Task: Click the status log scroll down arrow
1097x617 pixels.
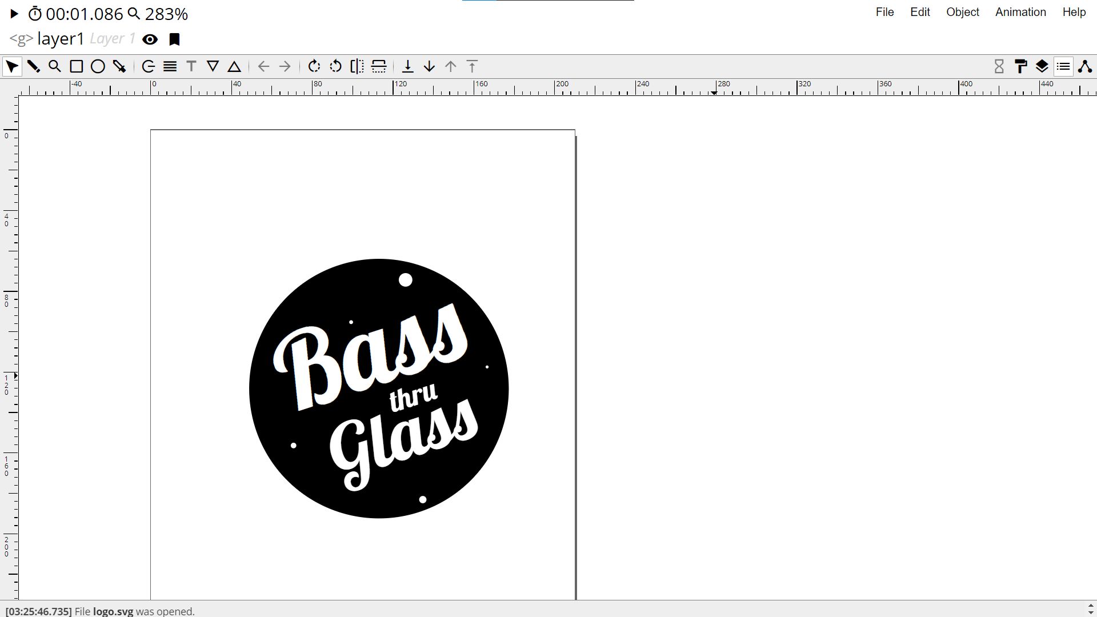Action: [1090, 613]
